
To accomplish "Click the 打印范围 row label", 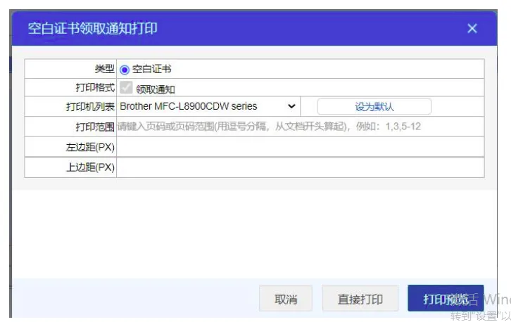I will pyautogui.click(x=95, y=127).
